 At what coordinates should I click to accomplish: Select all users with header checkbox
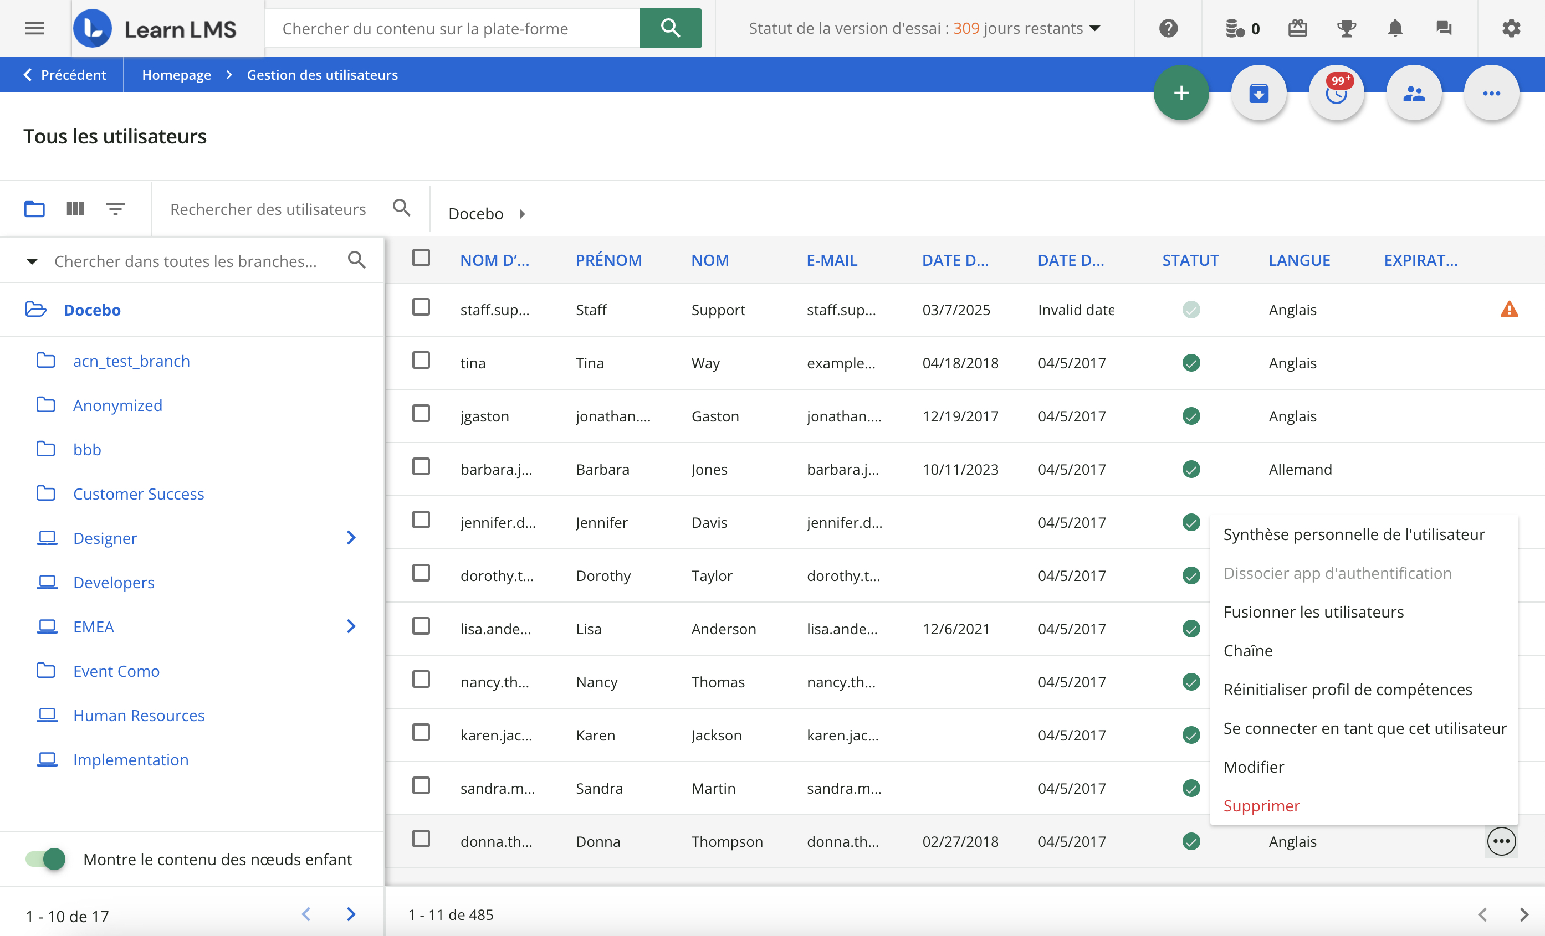(x=421, y=258)
